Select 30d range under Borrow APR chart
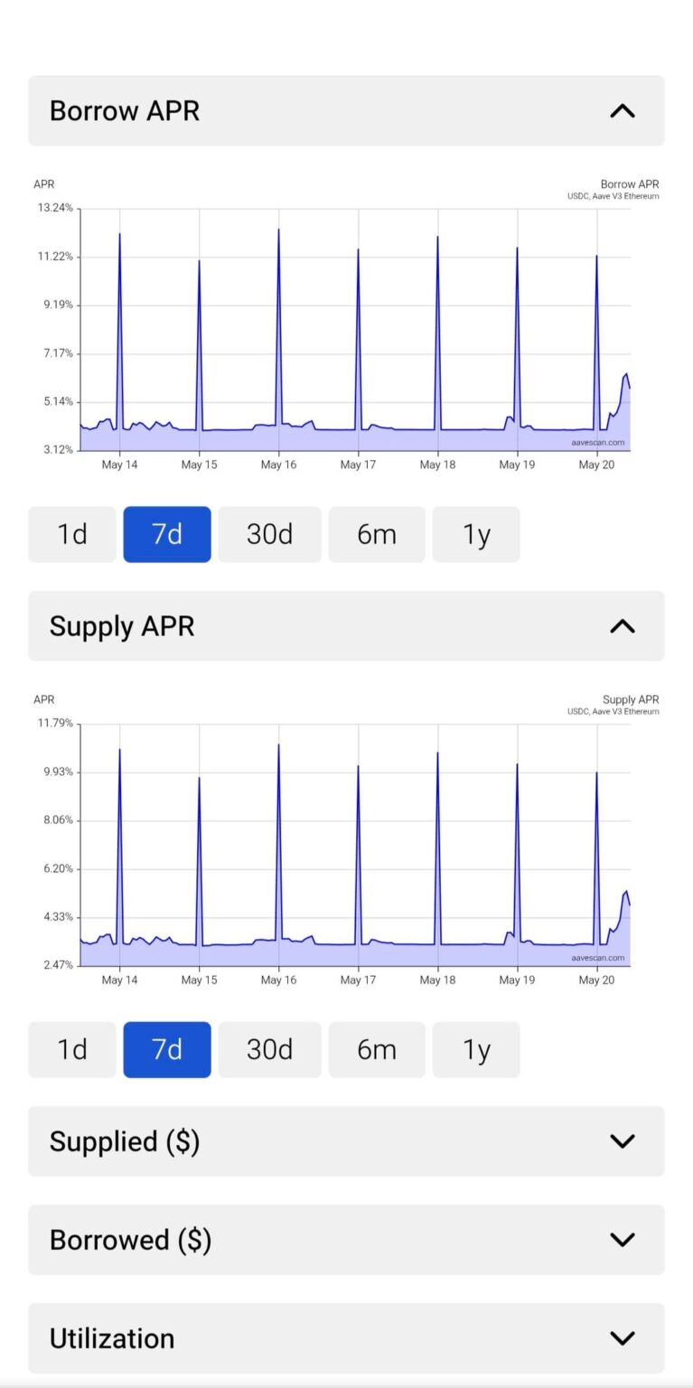This screenshot has width=693, height=1388. click(x=269, y=534)
